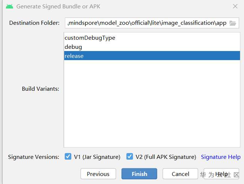
Task: Close the Generate Signed Bundle dialog
Action: [x=235, y=6]
